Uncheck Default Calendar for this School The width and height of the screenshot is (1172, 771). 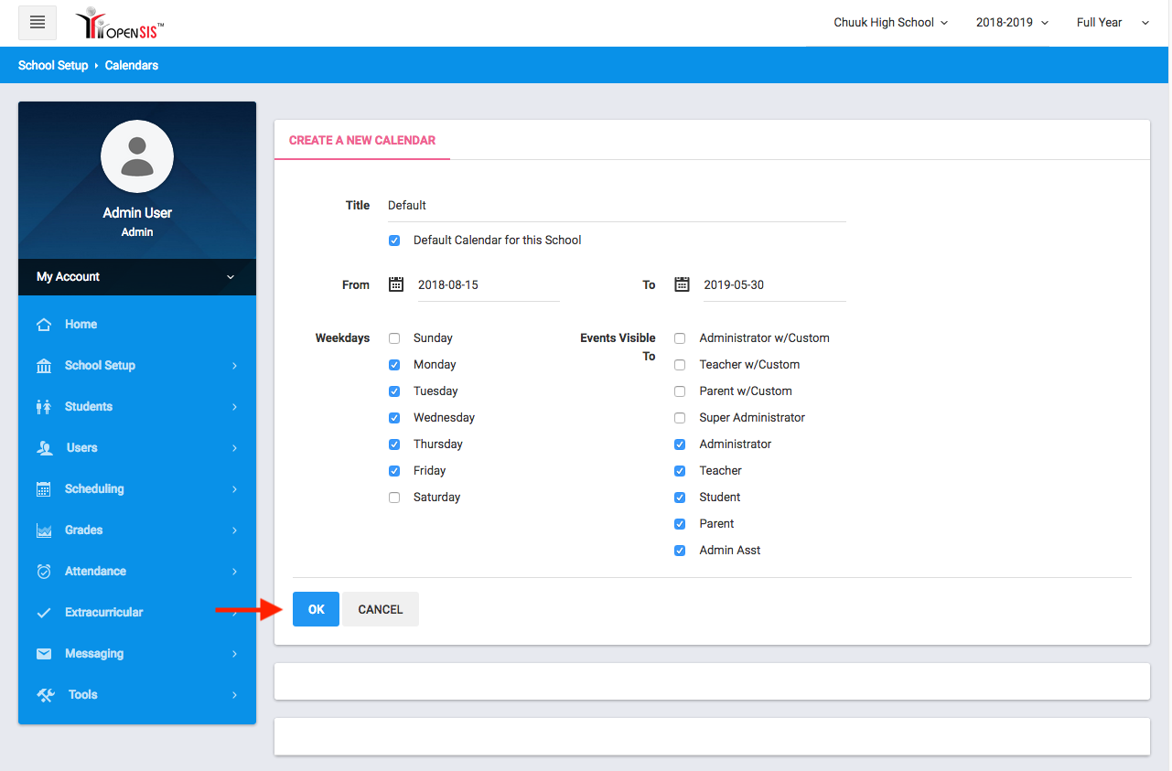tap(394, 241)
